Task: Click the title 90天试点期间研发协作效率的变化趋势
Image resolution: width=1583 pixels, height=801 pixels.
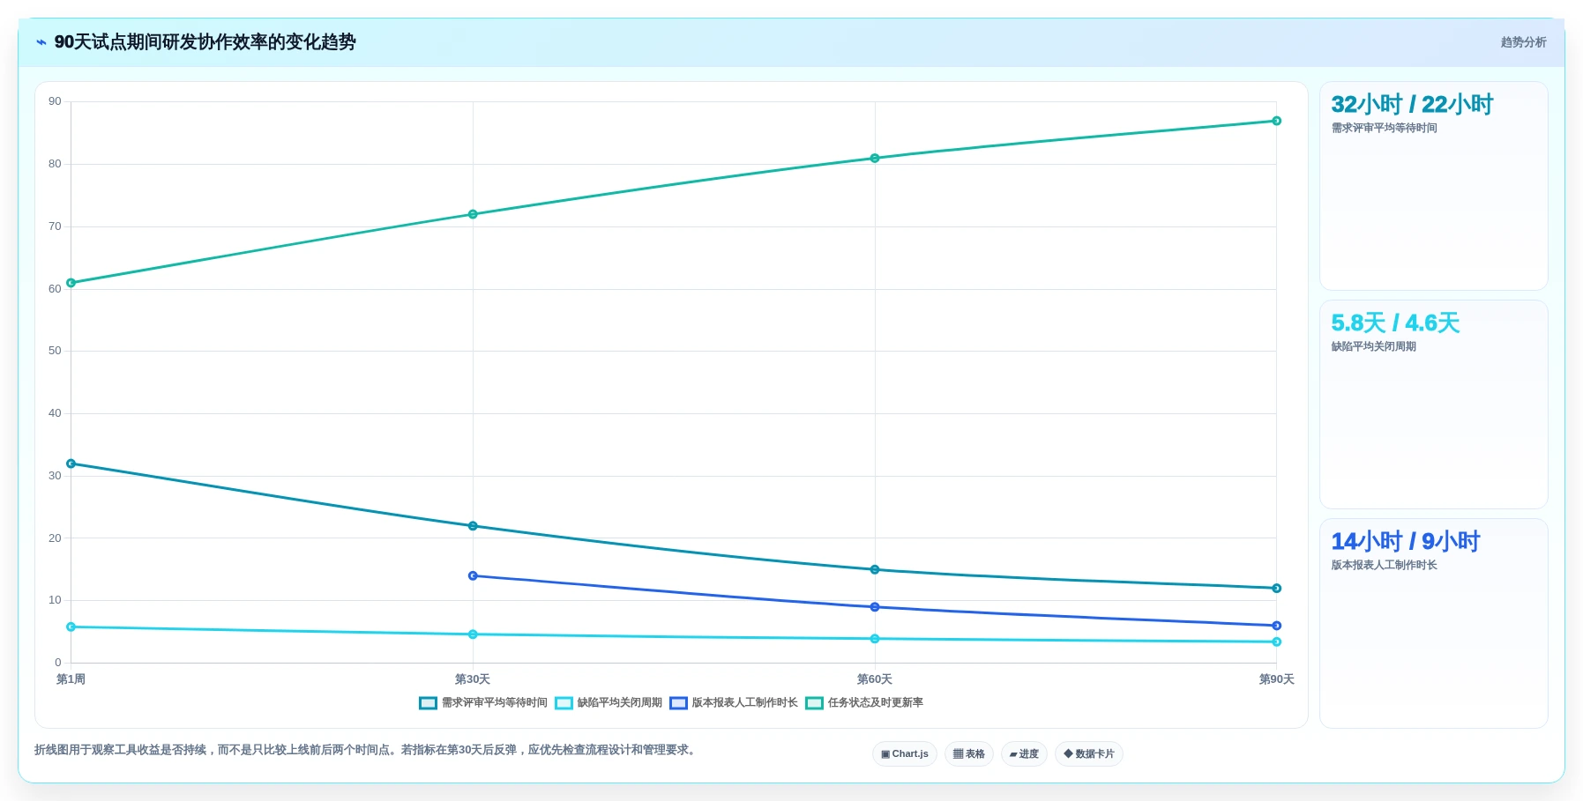Action: tap(205, 42)
